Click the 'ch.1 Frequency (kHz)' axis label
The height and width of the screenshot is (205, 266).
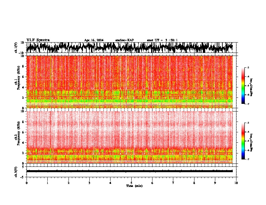(x=17, y=78)
